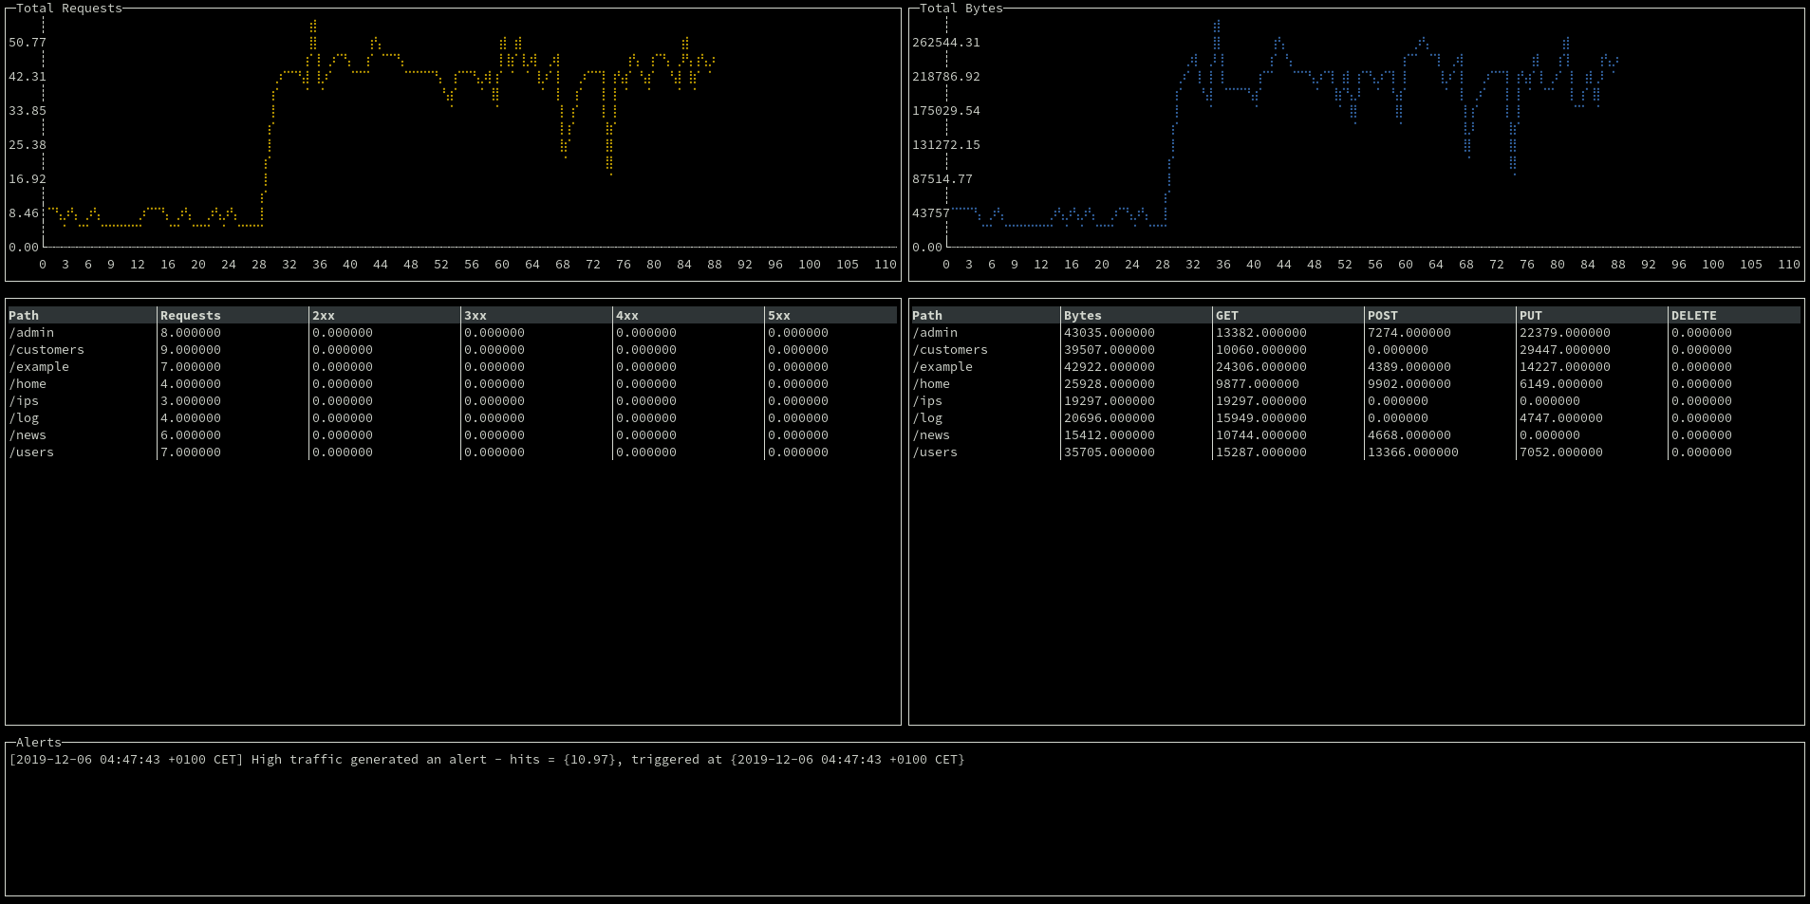
Task: Sort the left table by Requests column
Action: pyautogui.click(x=190, y=315)
